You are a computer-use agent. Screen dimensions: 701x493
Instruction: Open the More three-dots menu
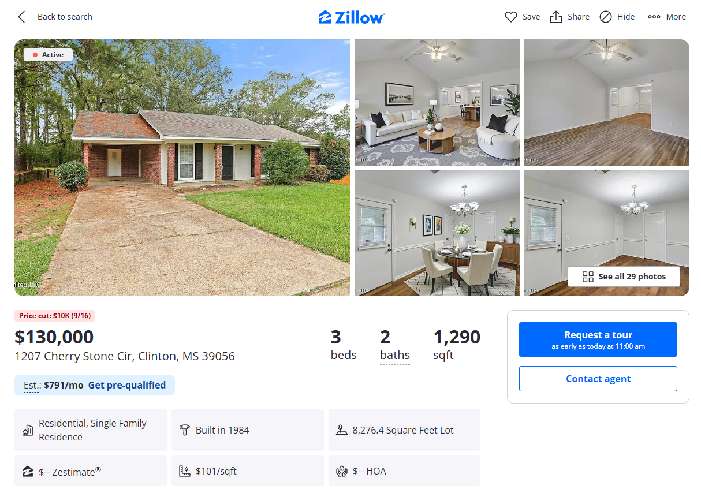[x=667, y=17]
